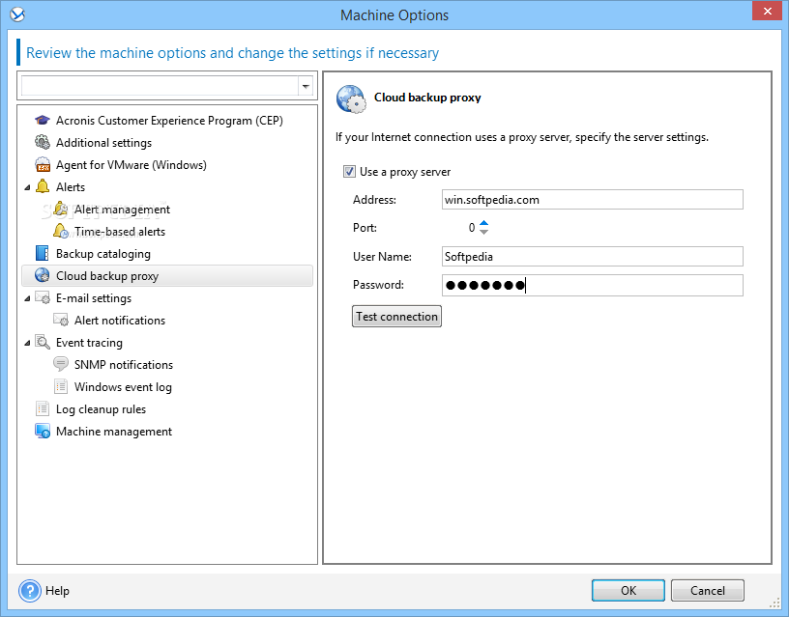Open Machine management settings
The height and width of the screenshot is (617, 789).
coord(114,431)
